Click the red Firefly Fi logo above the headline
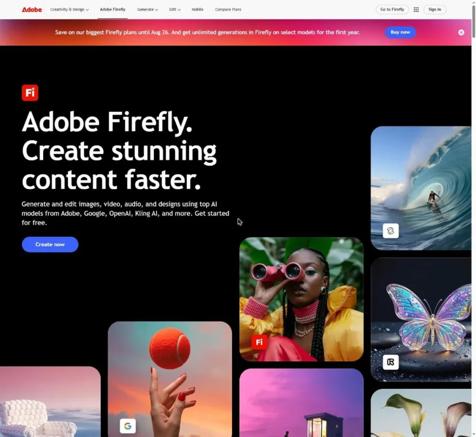This screenshot has width=476, height=437. (x=30, y=92)
